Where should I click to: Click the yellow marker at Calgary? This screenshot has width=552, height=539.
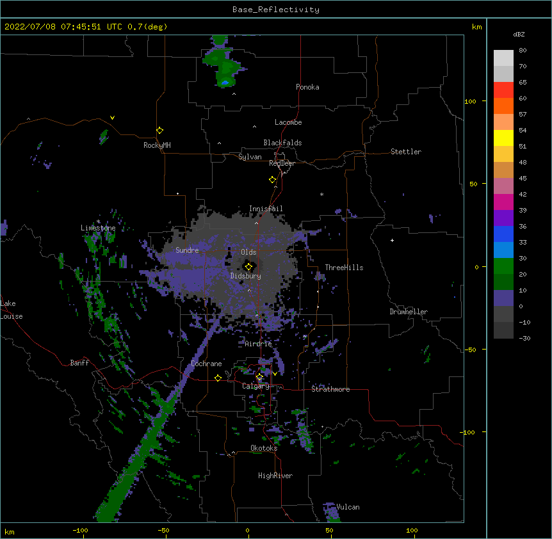(x=259, y=377)
